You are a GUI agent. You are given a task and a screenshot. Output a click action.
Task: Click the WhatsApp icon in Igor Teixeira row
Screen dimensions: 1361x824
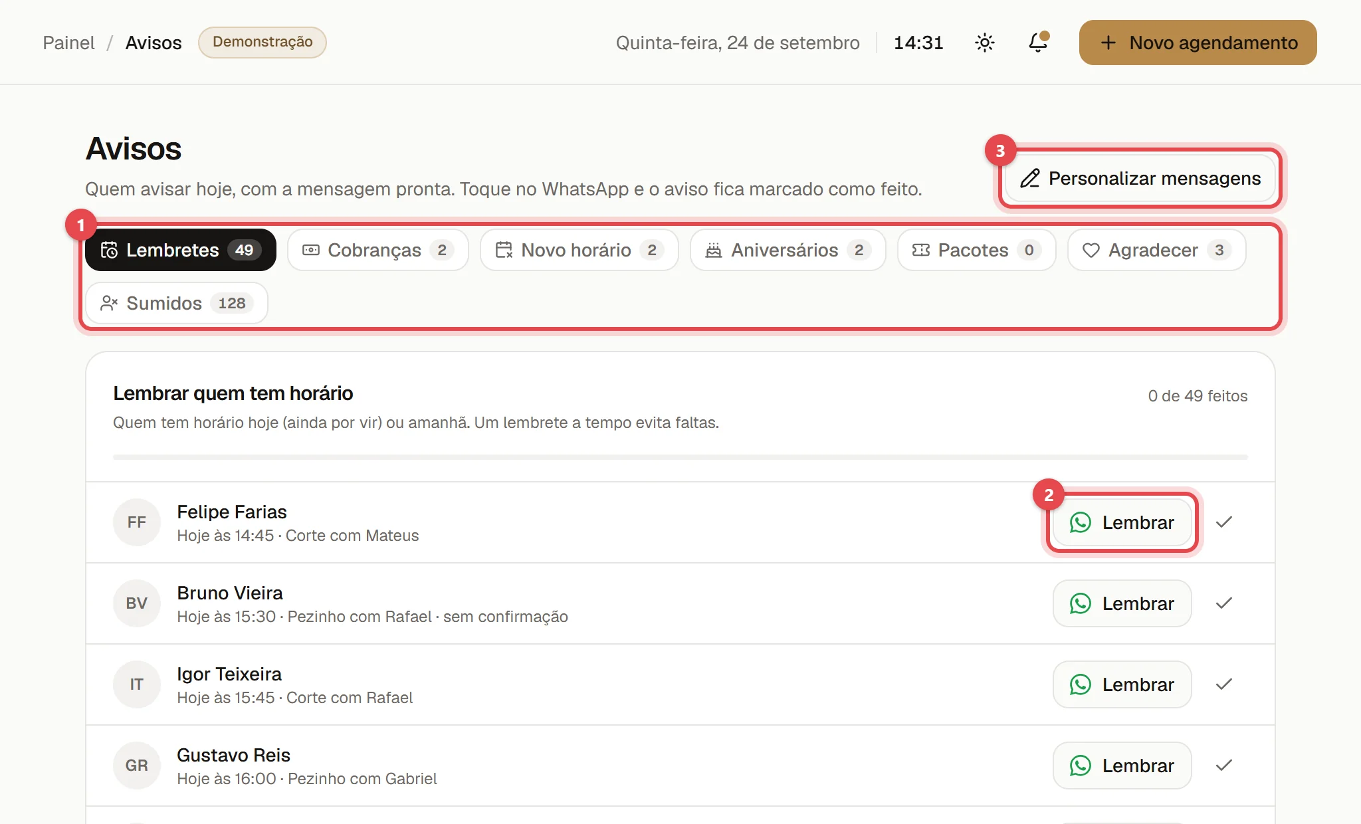pos(1080,684)
